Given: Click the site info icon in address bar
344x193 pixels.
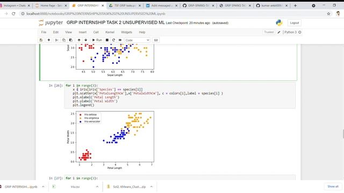Looking at the screenshot, I should click(23, 13).
